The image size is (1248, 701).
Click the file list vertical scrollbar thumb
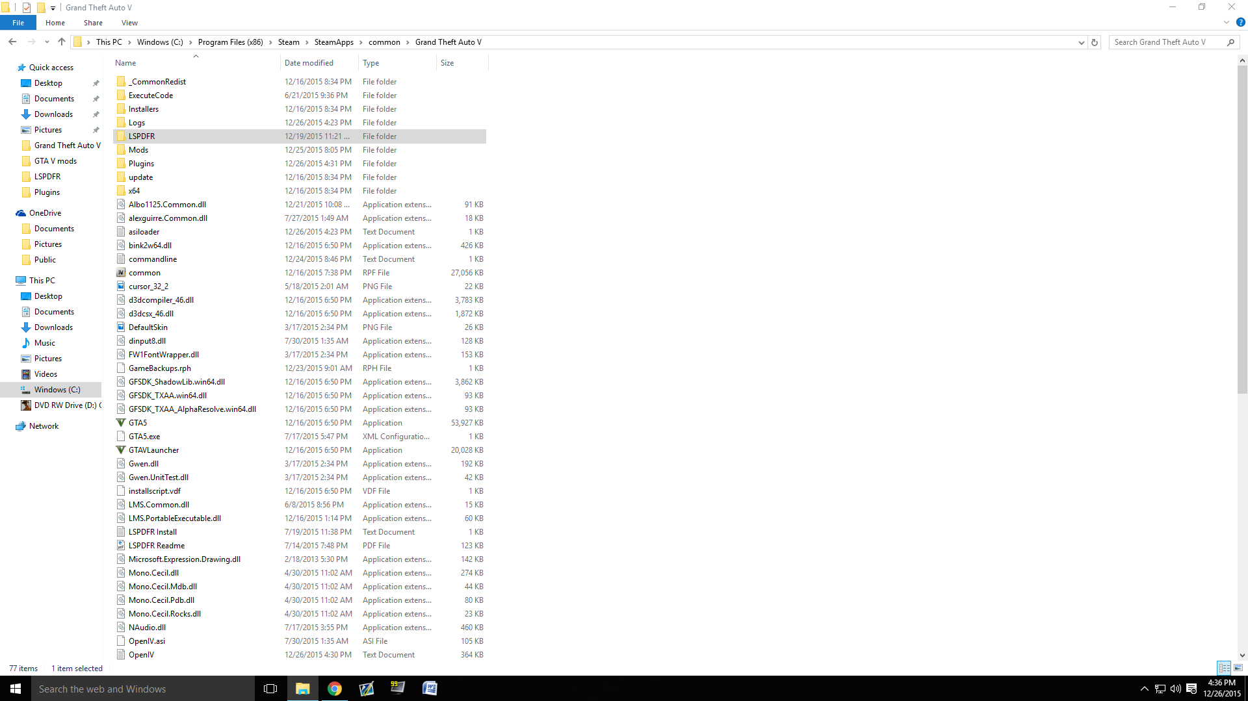(x=1242, y=229)
